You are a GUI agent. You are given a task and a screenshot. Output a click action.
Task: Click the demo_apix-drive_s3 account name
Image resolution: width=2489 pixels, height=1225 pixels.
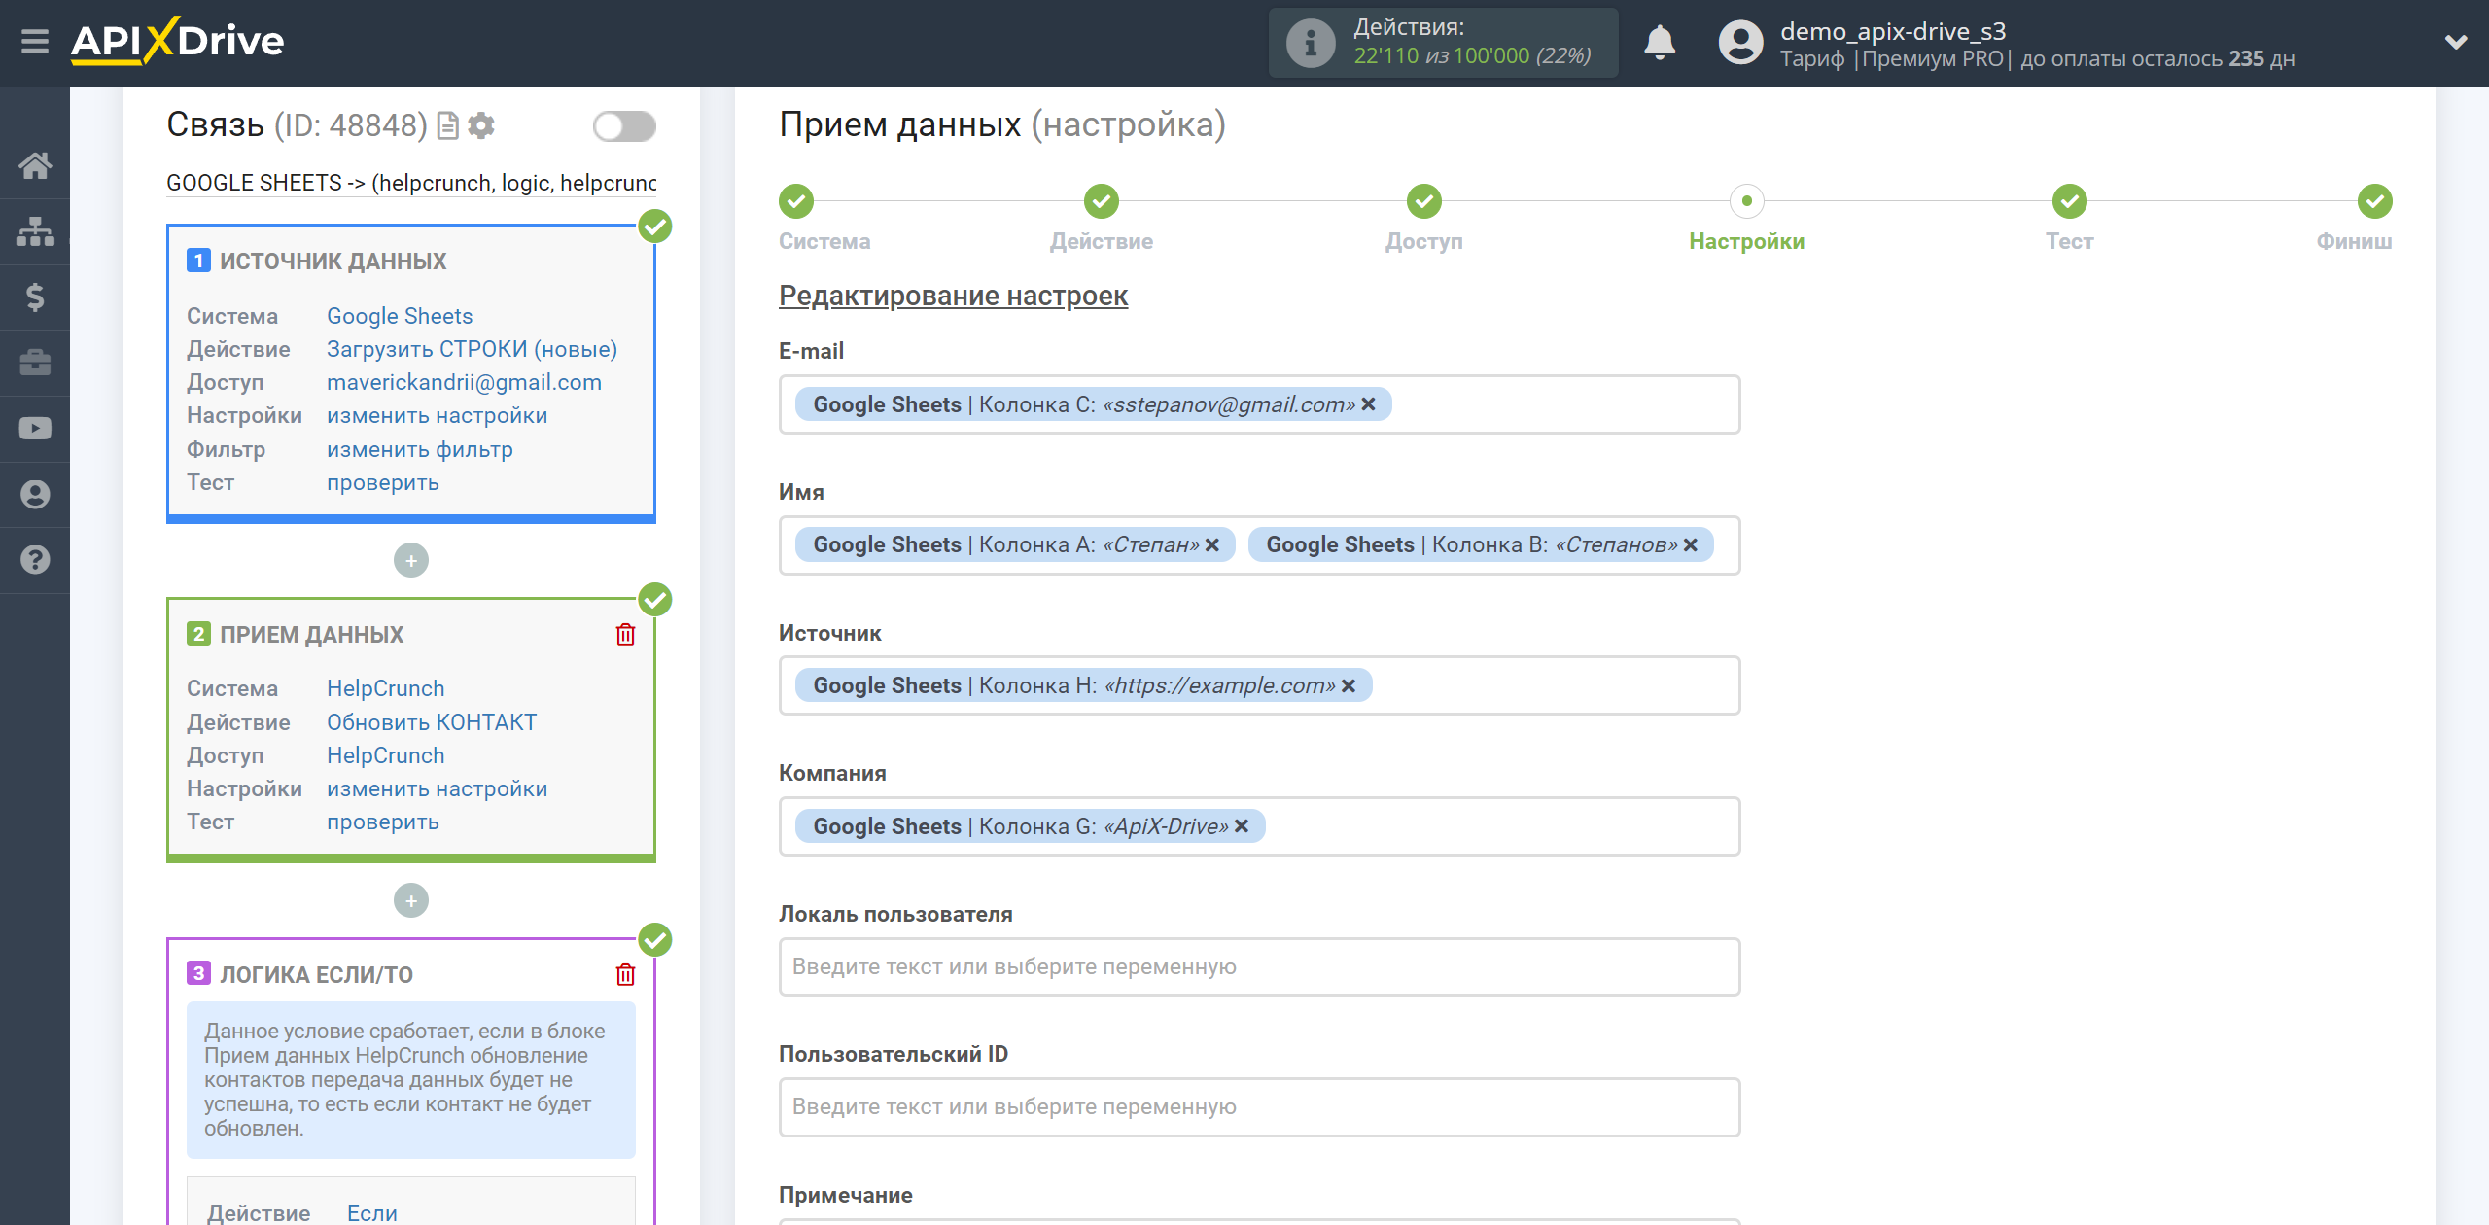pyautogui.click(x=1892, y=31)
